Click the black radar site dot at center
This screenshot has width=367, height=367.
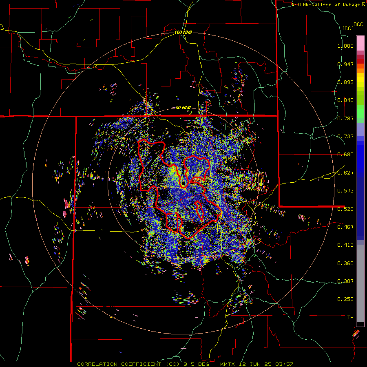[x=183, y=183]
